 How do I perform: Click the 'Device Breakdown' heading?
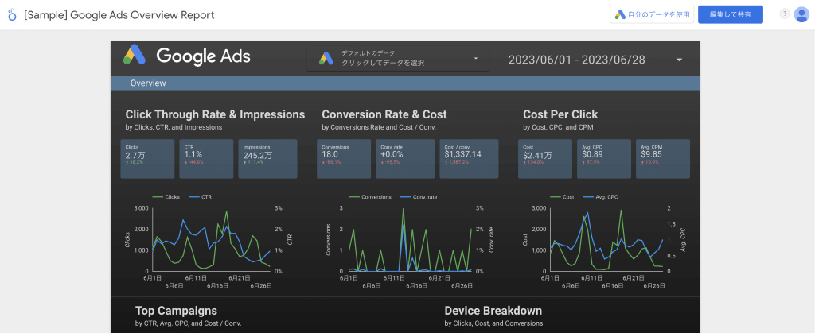coord(493,311)
